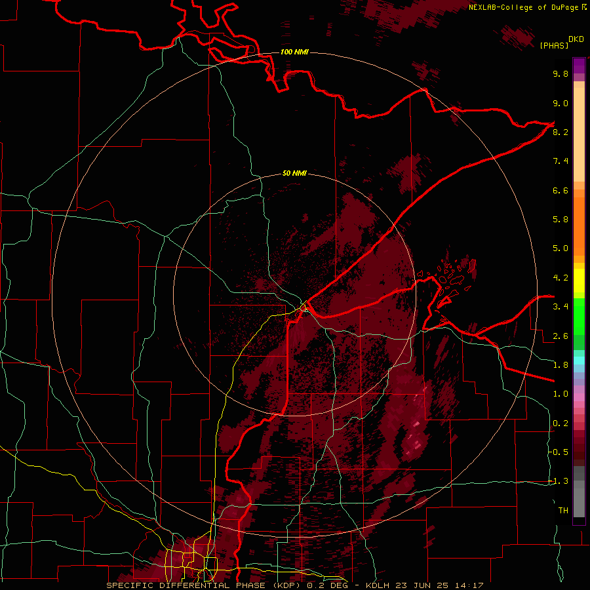Click the 5.8 scale value
Viewport: 590px width, 590px height.
[560, 220]
